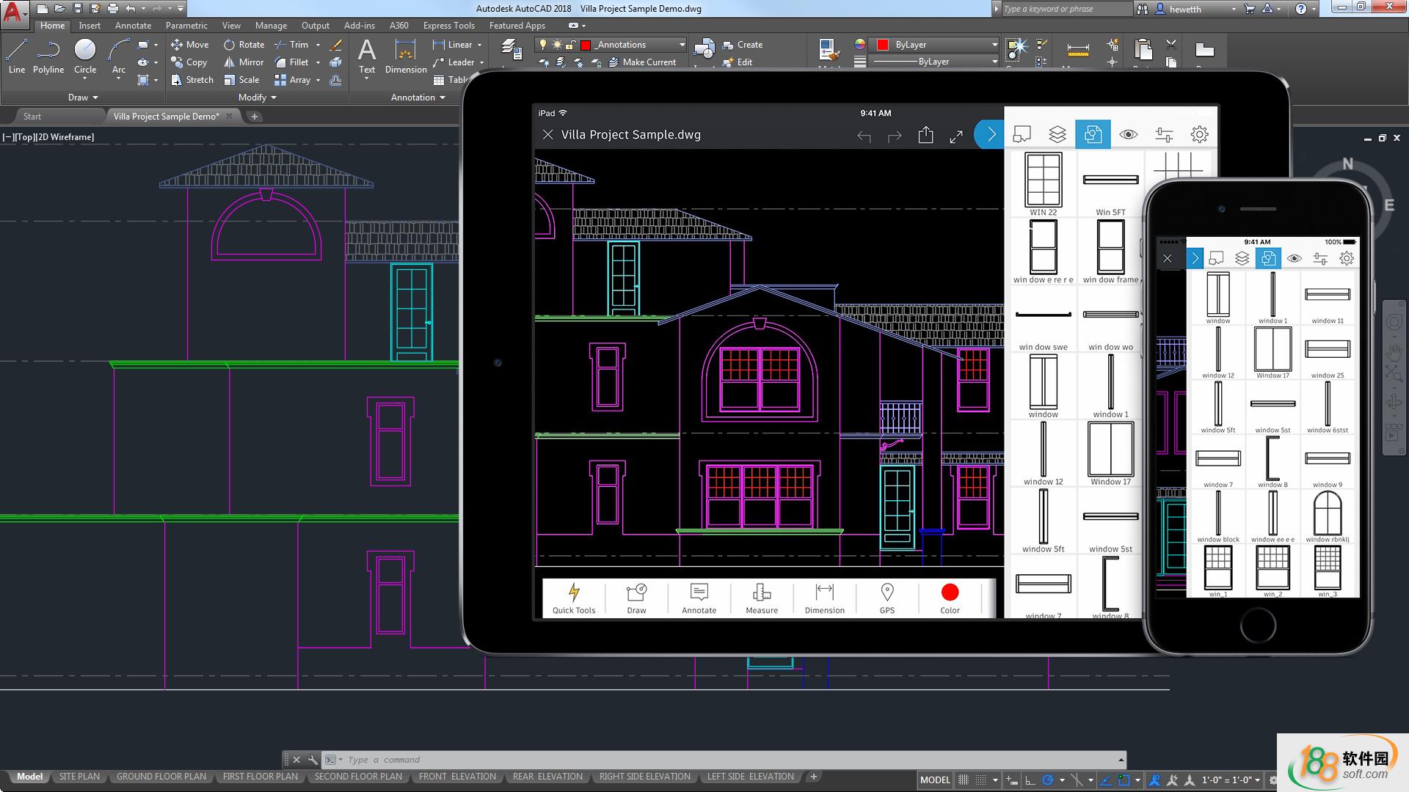Viewport: 1409px width, 792px height.
Task: Click the Measure distance ruler icon
Action: (x=1077, y=50)
